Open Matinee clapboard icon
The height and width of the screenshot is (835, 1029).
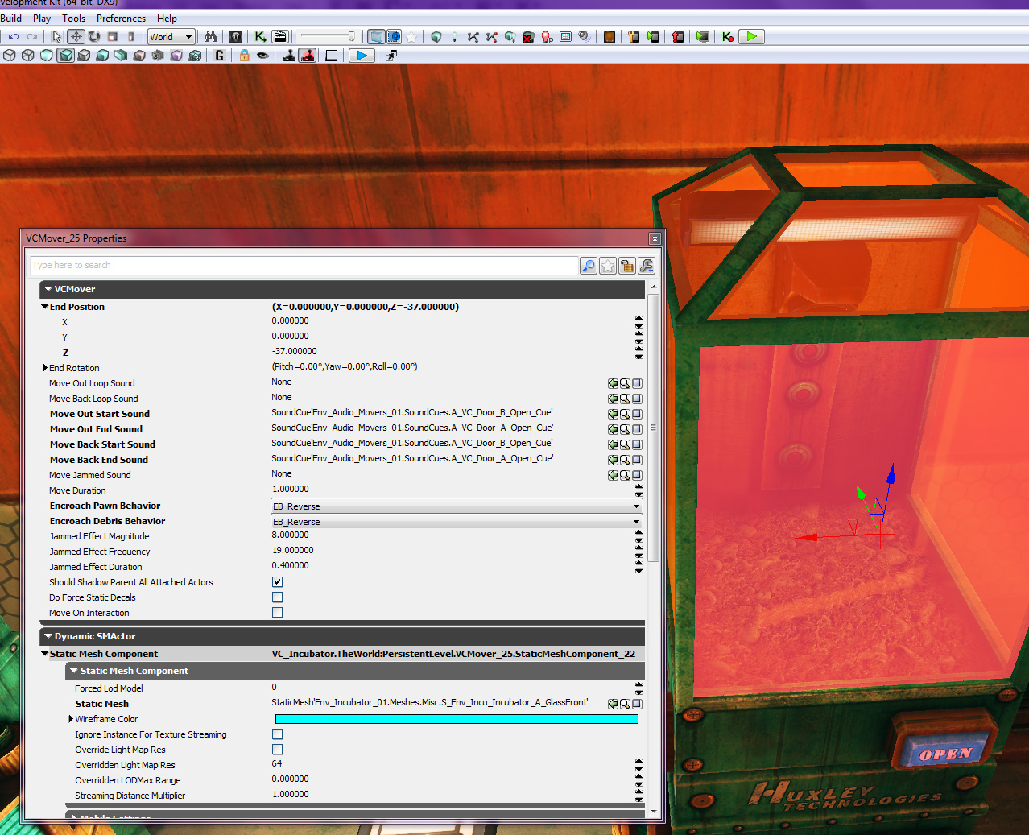click(x=279, y=36)
